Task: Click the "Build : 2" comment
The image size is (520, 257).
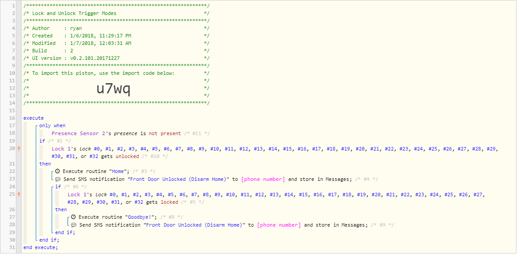Action: 117,51
